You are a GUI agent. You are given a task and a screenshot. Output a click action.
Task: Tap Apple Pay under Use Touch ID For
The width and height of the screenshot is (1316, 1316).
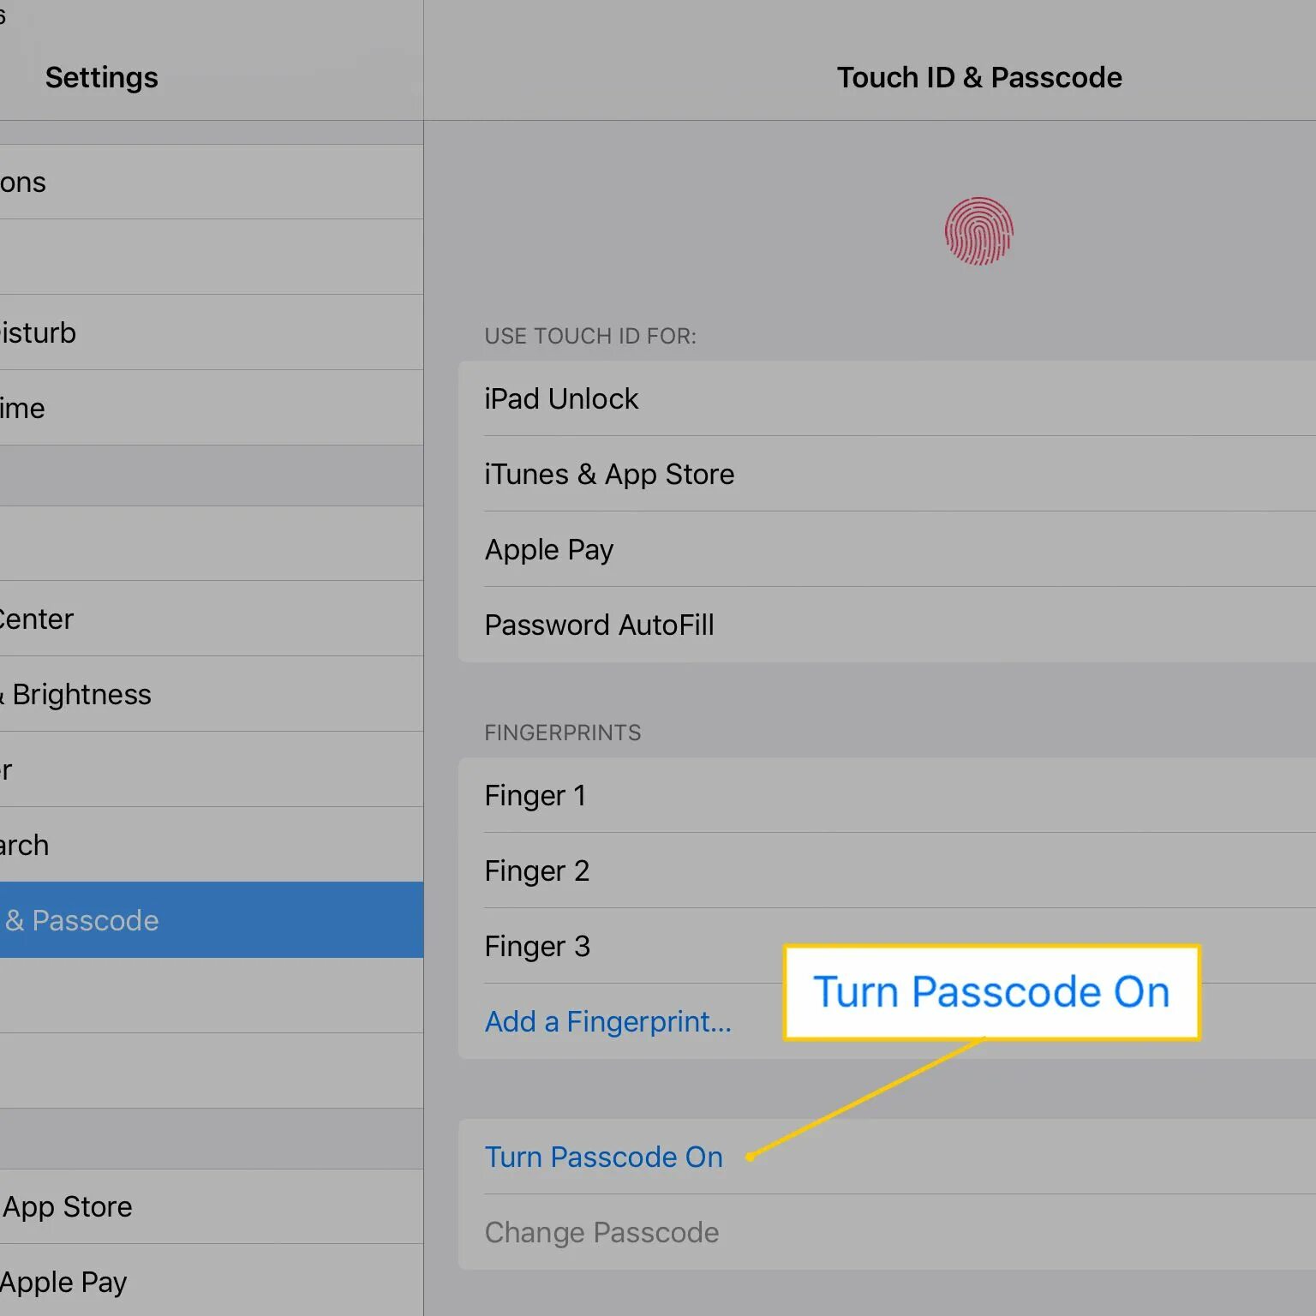pos(549,549)
